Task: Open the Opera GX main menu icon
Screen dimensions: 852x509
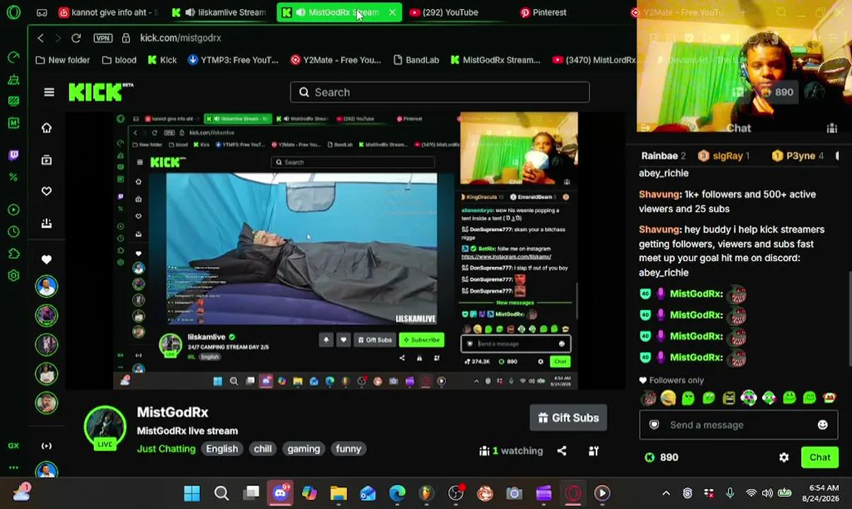Action: [x=13, y=12]
